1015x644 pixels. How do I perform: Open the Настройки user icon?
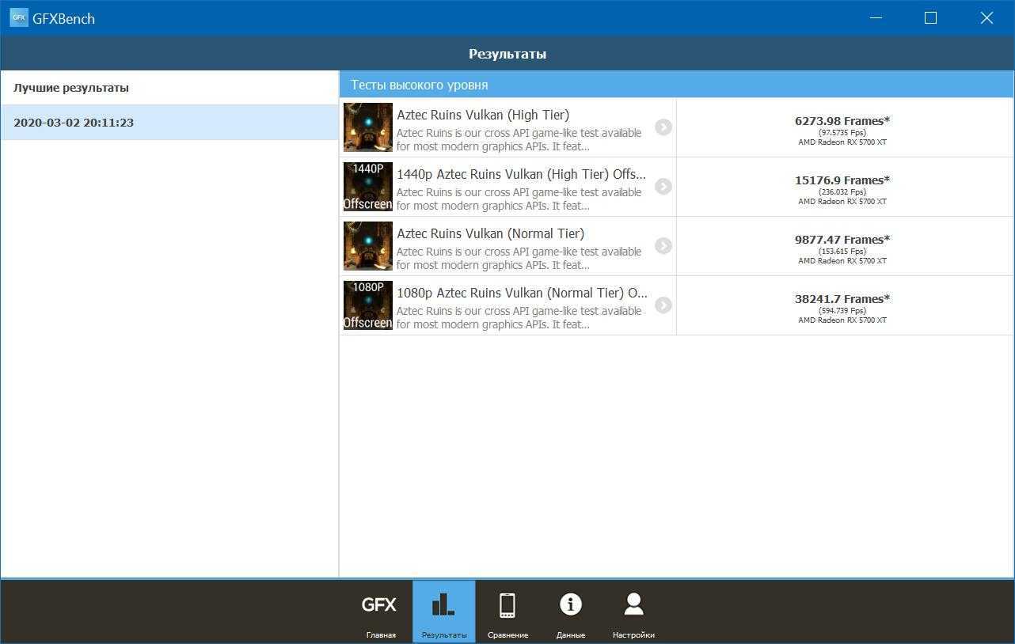click(x=633, y=605)
